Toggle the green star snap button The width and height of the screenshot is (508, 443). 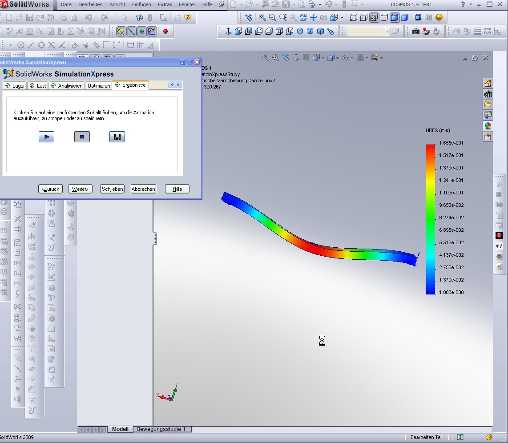point(141,32)
